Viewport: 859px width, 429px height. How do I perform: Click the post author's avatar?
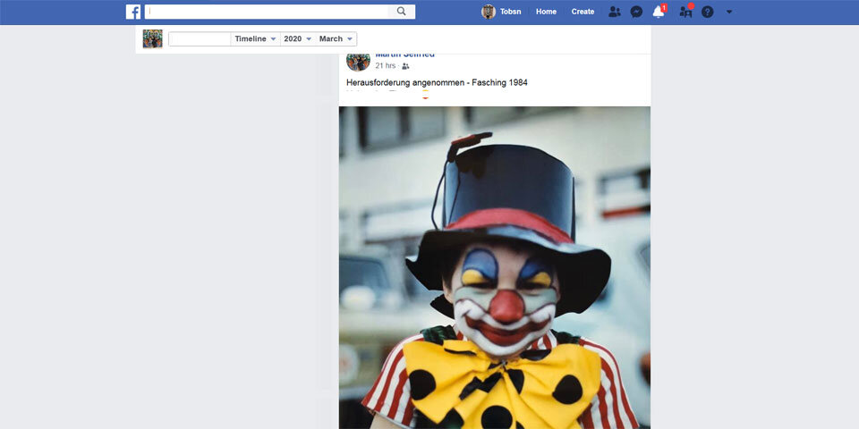pos(358,60)
